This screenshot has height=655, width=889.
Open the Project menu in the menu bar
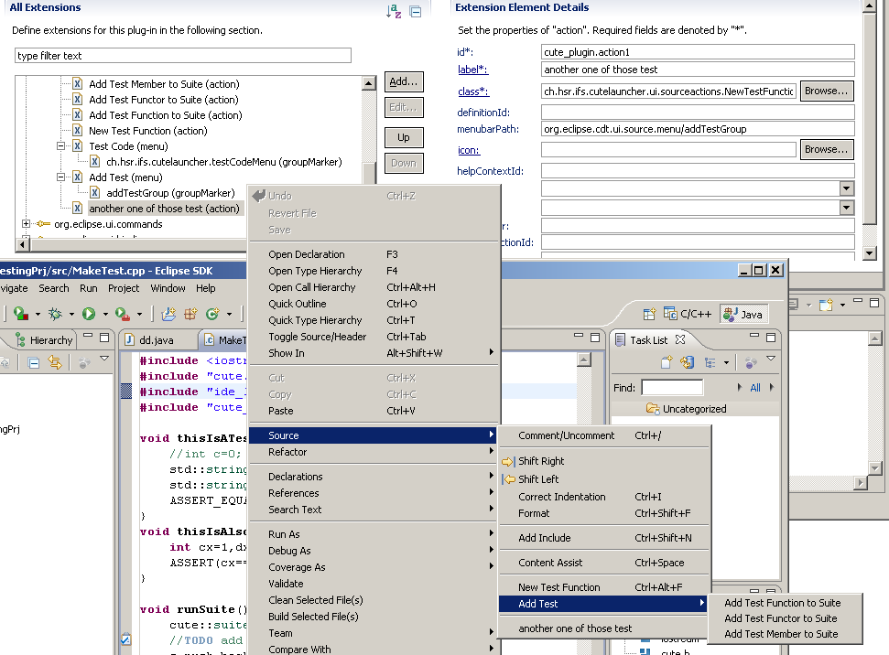[124, 288]
